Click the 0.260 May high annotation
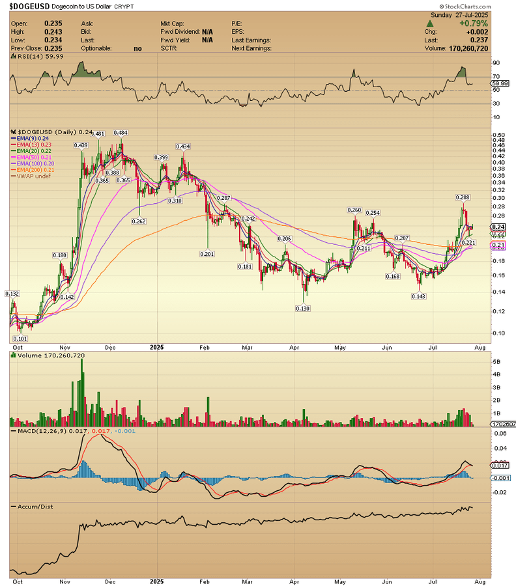Image resolution: width=516 pixels, height=586 pixels. pyautogui.click(x=354, y=210)
